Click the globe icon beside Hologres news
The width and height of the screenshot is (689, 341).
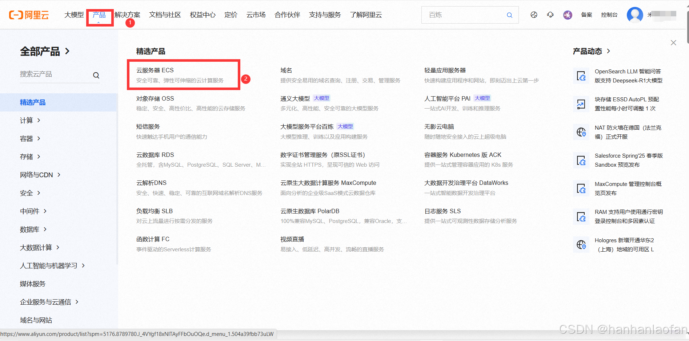(581, 245)
